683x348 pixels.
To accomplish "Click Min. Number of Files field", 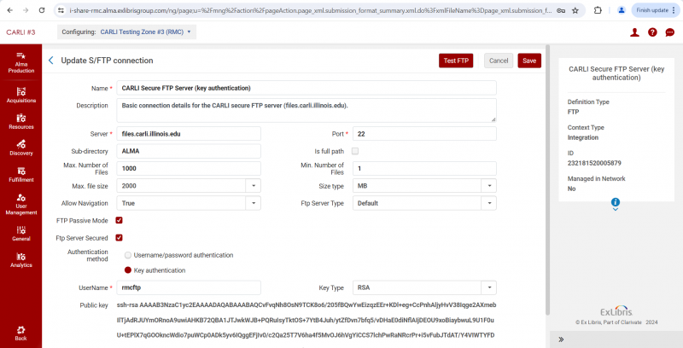I will coord(424,168).
